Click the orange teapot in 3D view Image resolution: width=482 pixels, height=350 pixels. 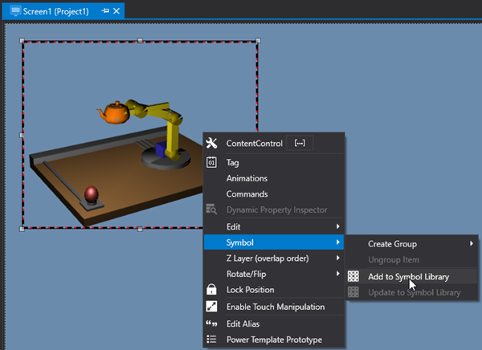114,113
